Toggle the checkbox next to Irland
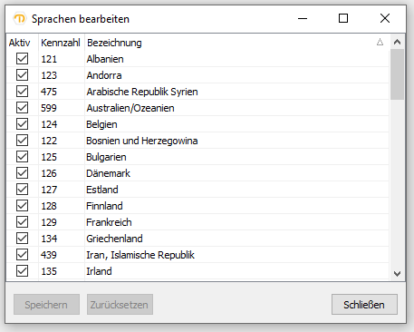This screenshot has height=332, width=414. [x=22, y=271]
